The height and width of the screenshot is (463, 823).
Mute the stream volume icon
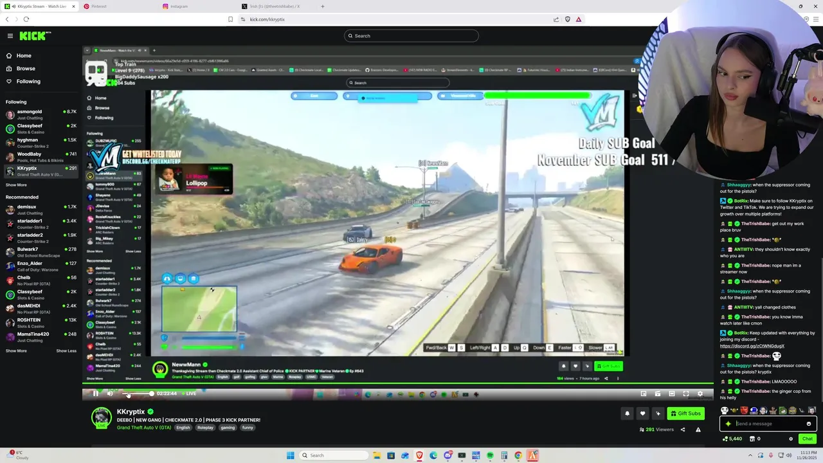point(110,394)
